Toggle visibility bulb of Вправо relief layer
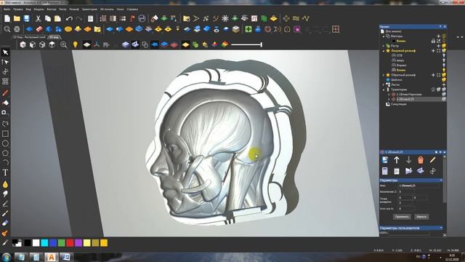The width and height of the screenshot is (465, 262). [444, 65]
